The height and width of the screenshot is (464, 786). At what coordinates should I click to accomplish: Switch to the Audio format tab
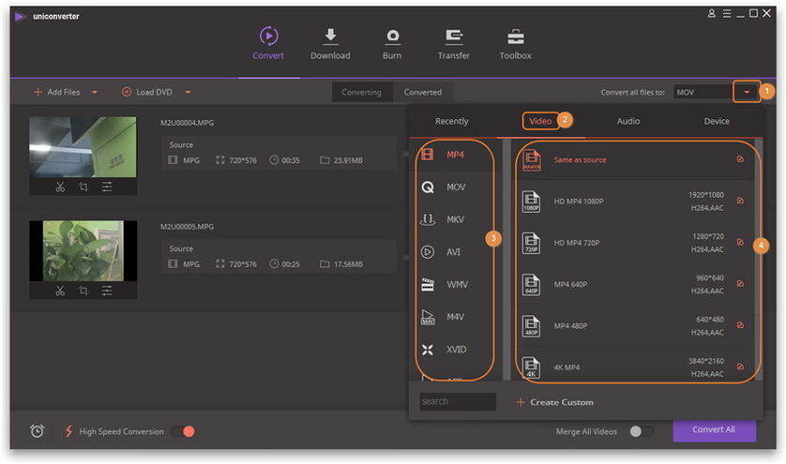[627, 121]
